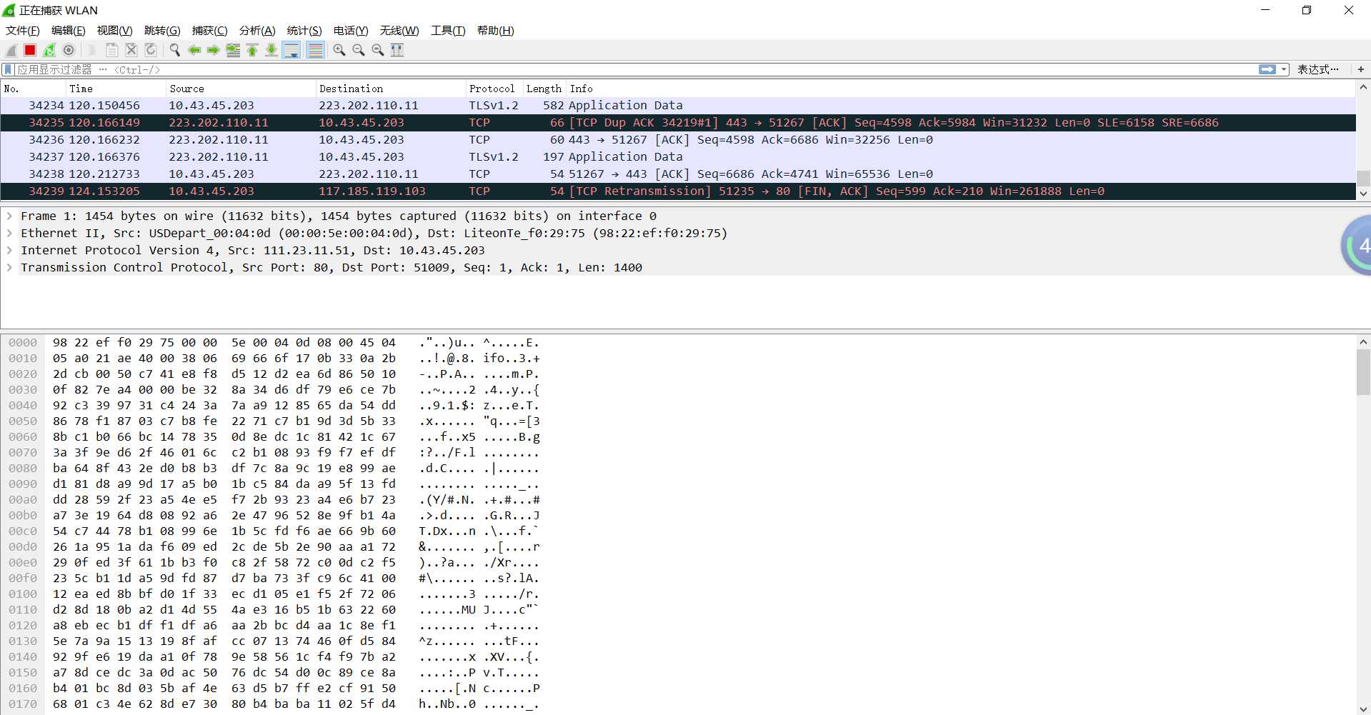Sort by the Protocol column header
Image resolution: width=1371 pixels, height=715 pixels.
click(494, 89)
